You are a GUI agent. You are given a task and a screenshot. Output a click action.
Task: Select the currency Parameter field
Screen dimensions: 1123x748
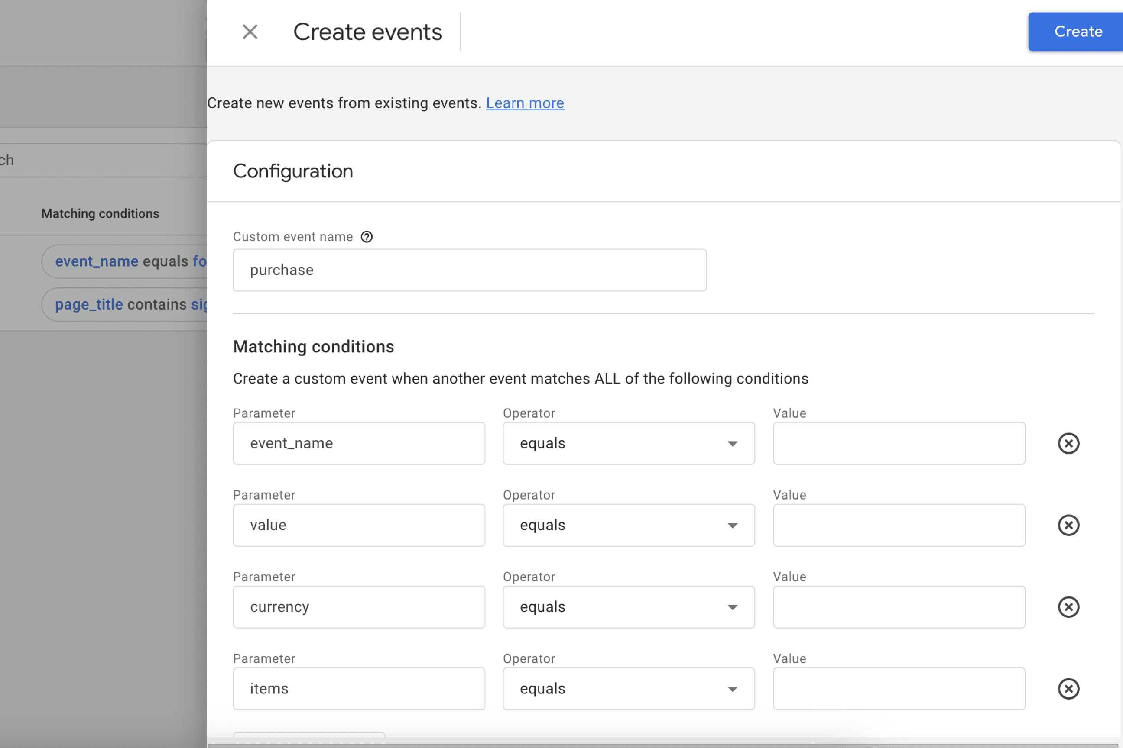click(359, 607)
